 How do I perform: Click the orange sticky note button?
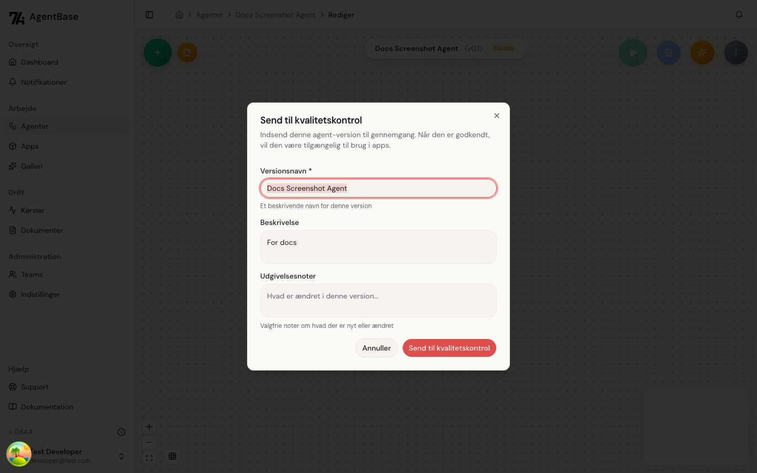[x=187, y=53]
